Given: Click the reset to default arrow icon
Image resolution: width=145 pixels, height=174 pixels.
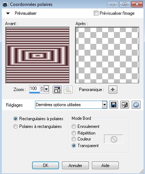Looking at the screenshot, I should coord(136,105).
